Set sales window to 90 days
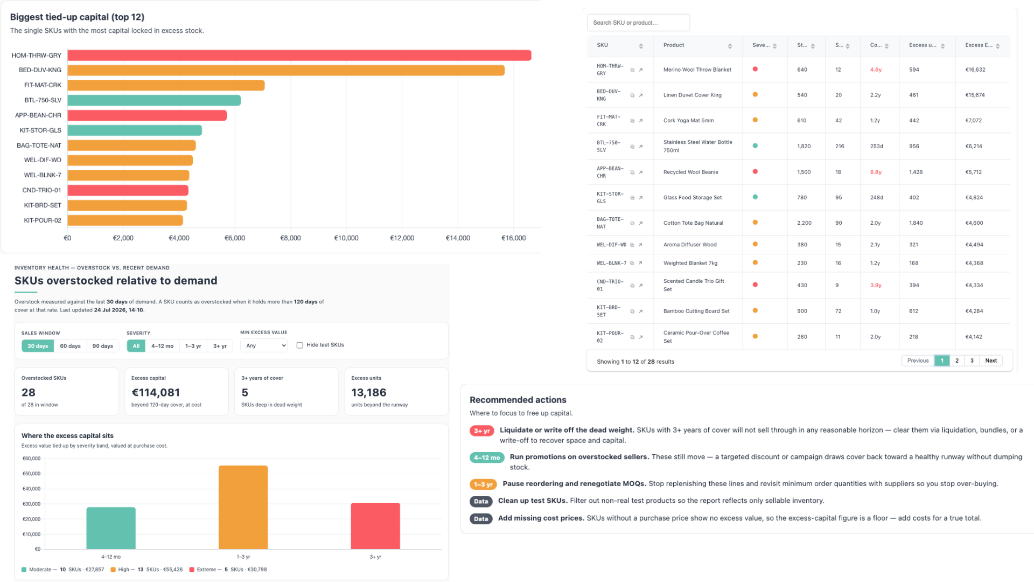This screenshot has width=1034, height=582. tap(103, 346)
